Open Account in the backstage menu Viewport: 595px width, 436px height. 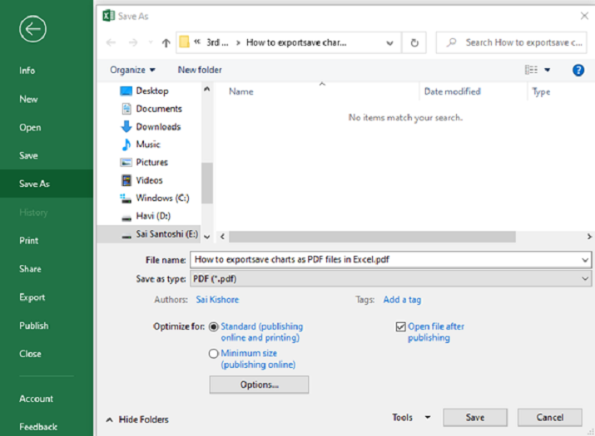point(36,399)
